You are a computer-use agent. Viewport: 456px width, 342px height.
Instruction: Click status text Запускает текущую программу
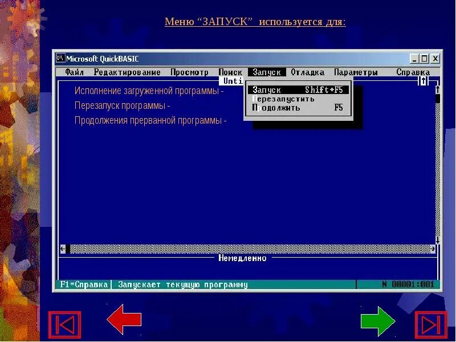pos(183,284)
